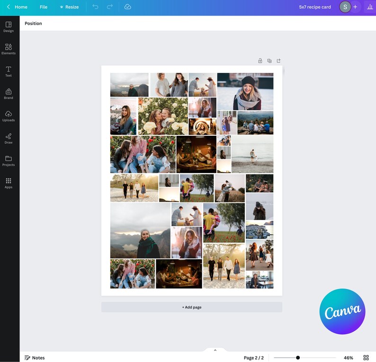376x362 pixels.
Task: Select the Text tool in sidebar
Action: [x=9, y=71]
